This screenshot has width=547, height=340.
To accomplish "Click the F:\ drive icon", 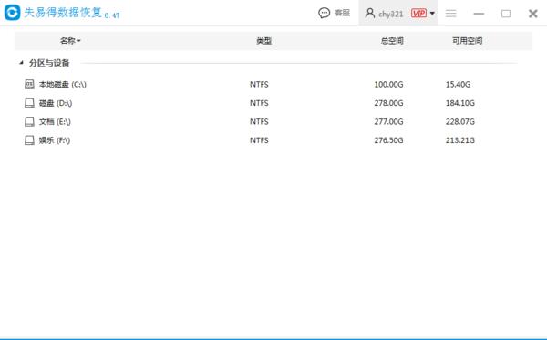I will [29, 140].
